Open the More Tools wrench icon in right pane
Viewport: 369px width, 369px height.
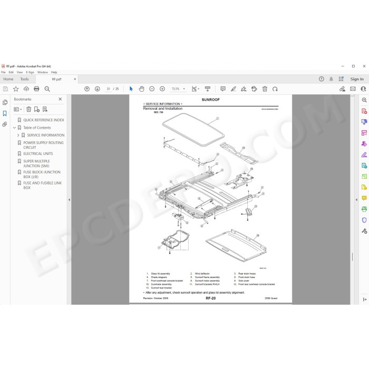[364, 231]
